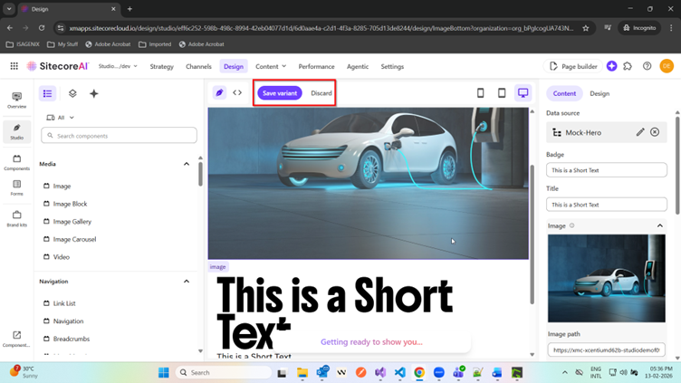Open the Content menu dropdown
Viewport: 681px width, 383px height.
click(271, 66)
